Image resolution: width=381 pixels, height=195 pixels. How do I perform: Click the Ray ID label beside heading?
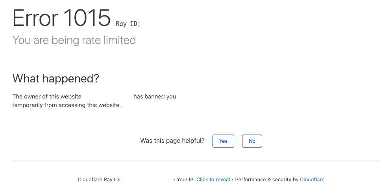point(128,24)
